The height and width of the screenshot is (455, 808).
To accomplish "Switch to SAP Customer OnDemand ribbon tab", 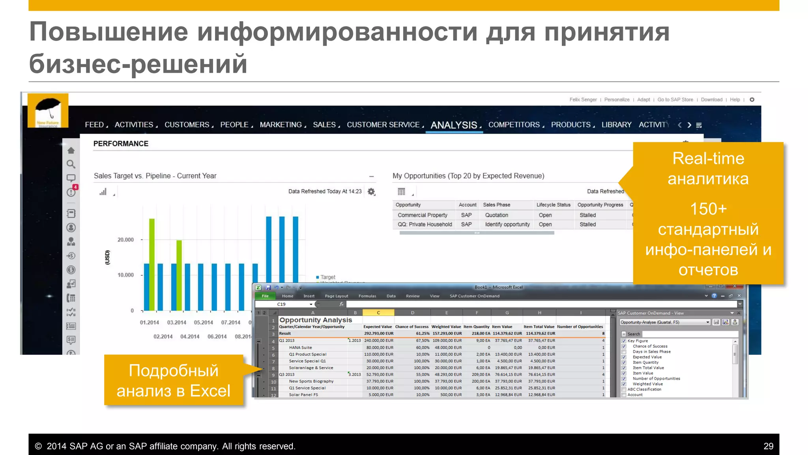I will [475, 296].
